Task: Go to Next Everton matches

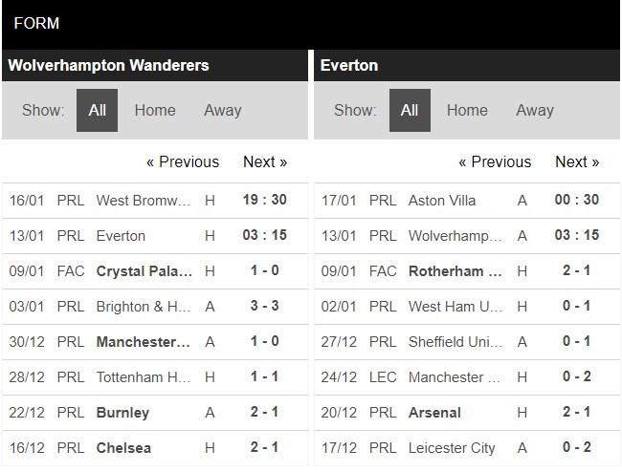Action: click(577, 161)
